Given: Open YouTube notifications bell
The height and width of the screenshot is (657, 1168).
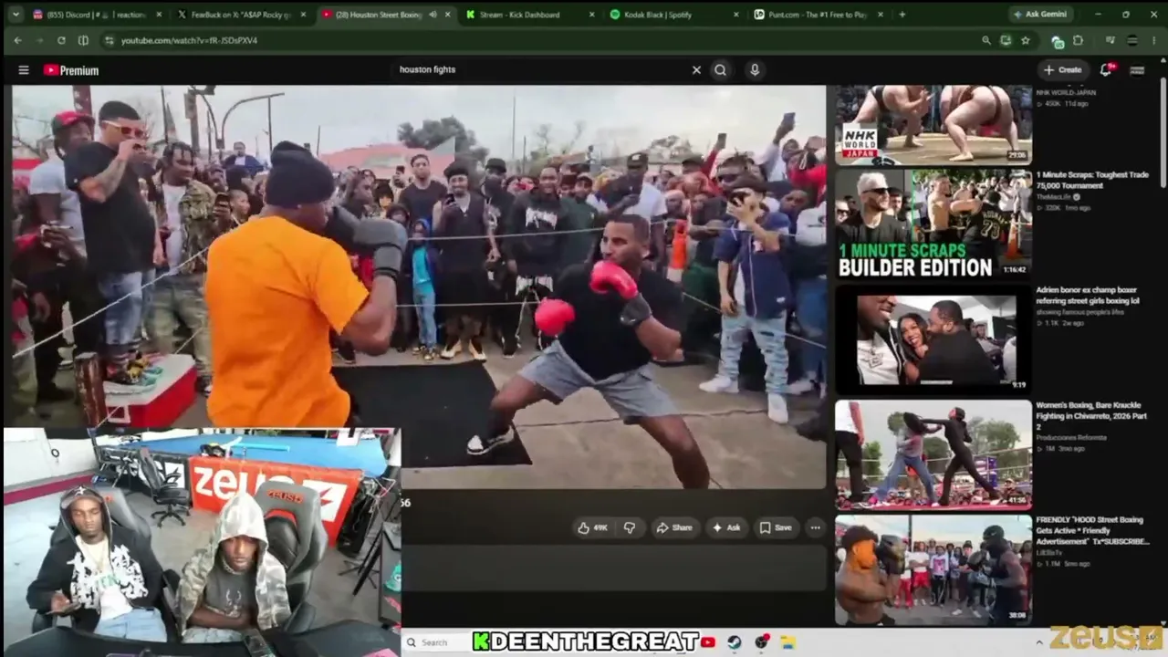Looking at the screenshot, I should coord(1106,69).
